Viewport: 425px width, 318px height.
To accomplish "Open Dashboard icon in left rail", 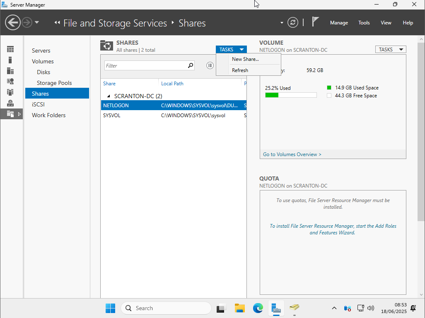I will click(x=10, y=49).
